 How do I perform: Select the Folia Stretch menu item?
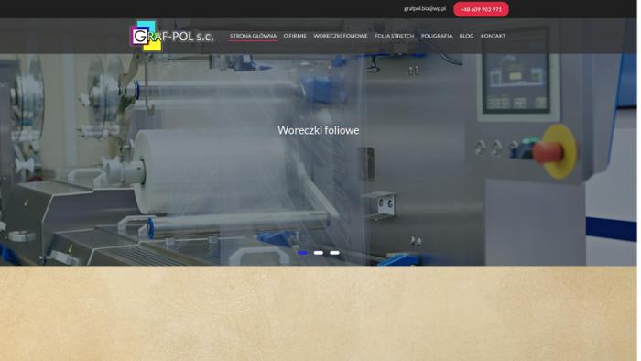tap(394, 36)
